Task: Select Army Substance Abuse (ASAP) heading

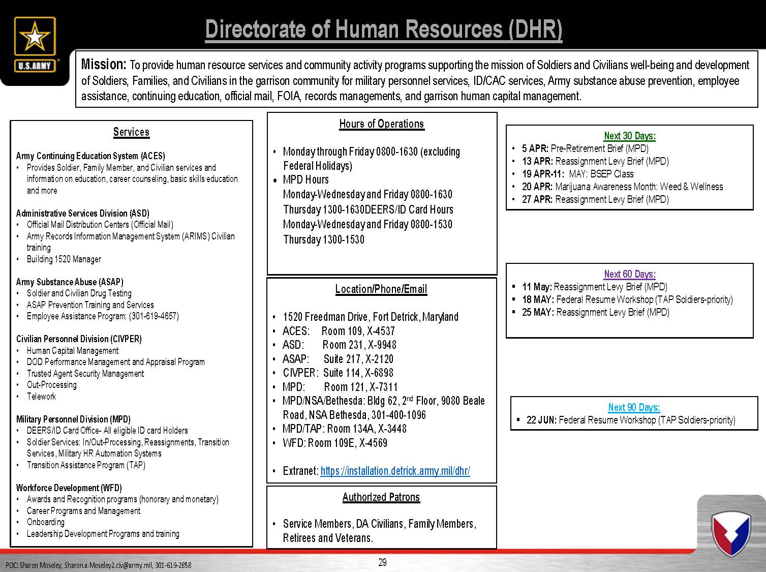Action: [70, 282]
